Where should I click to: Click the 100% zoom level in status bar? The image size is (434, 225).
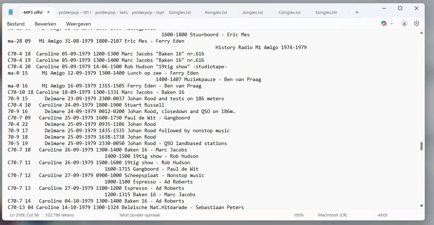[299, 215]
